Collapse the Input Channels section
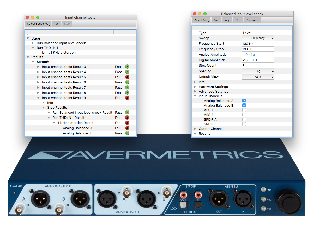Image resolution: width=313 pixels, height=234 pixels. [195, 96]
